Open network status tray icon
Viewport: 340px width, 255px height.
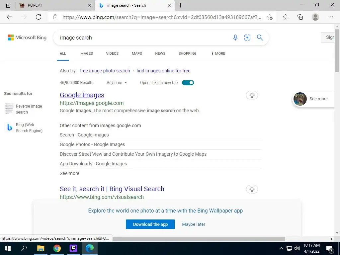289,248
